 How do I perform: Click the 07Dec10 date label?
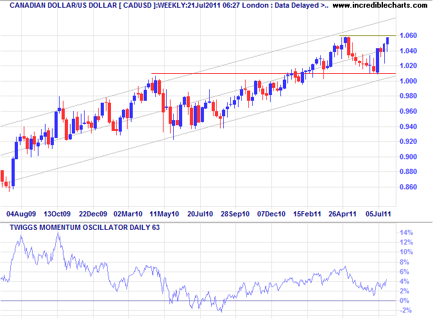click(x=271, y=214)
